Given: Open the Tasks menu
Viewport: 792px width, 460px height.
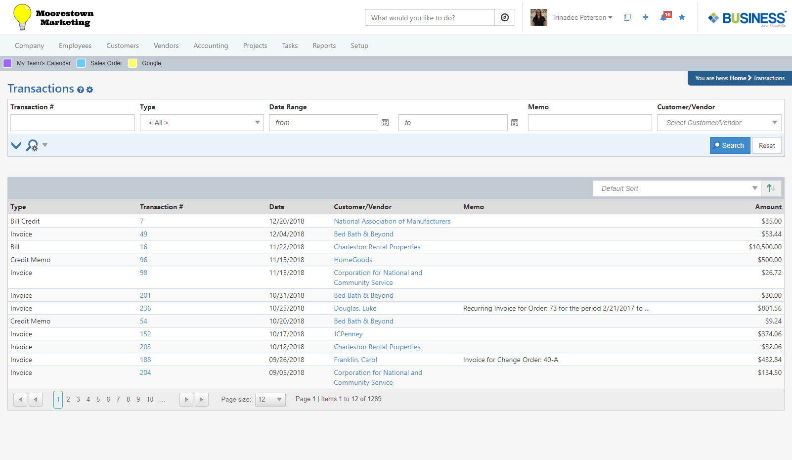Looking at the screenshot, I should pyautogui.click(x=290, y=46).
